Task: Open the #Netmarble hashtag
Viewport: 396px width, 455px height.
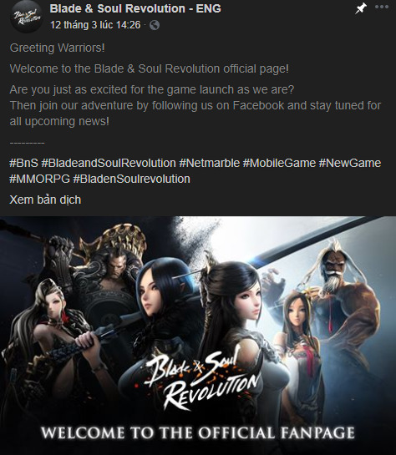Action: [x=210, y=163]
